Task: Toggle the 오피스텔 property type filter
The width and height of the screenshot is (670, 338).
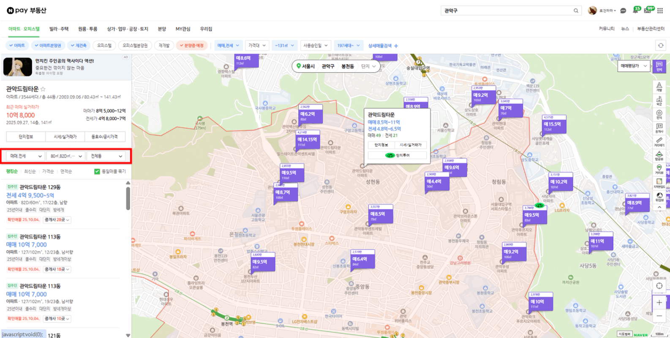Action: [104, 46]
